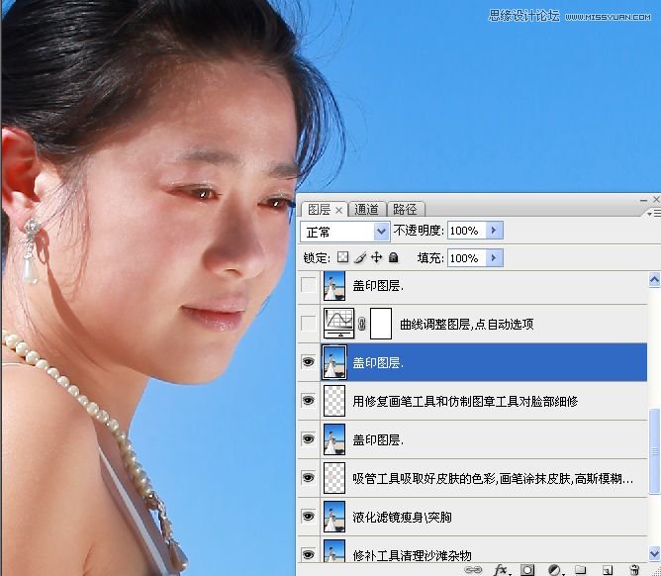
Task: Open the 填充 fill slider arrow
Action: [x=495, y=257]
